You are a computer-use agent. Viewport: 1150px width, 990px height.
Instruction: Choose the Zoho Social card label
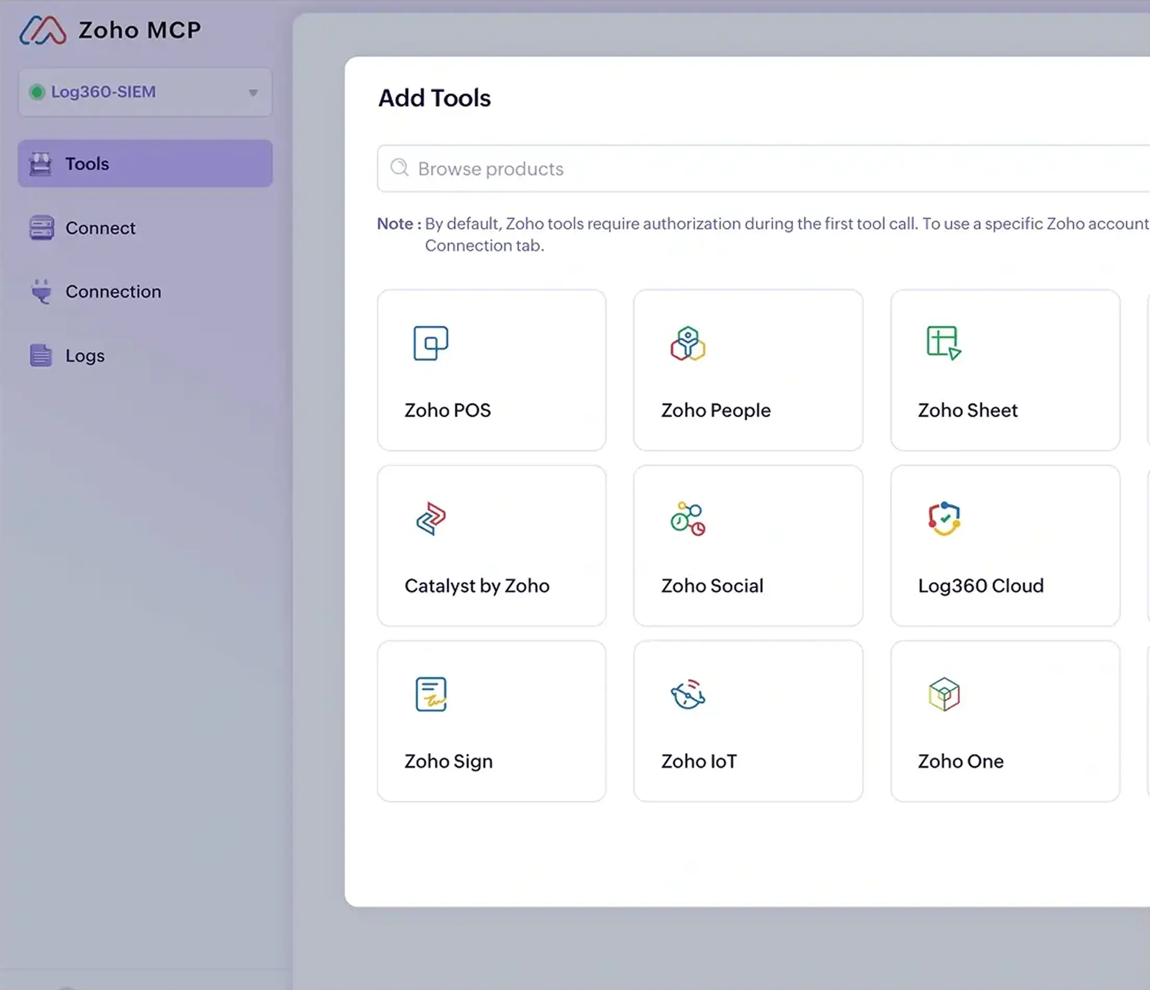click(712, 586)
